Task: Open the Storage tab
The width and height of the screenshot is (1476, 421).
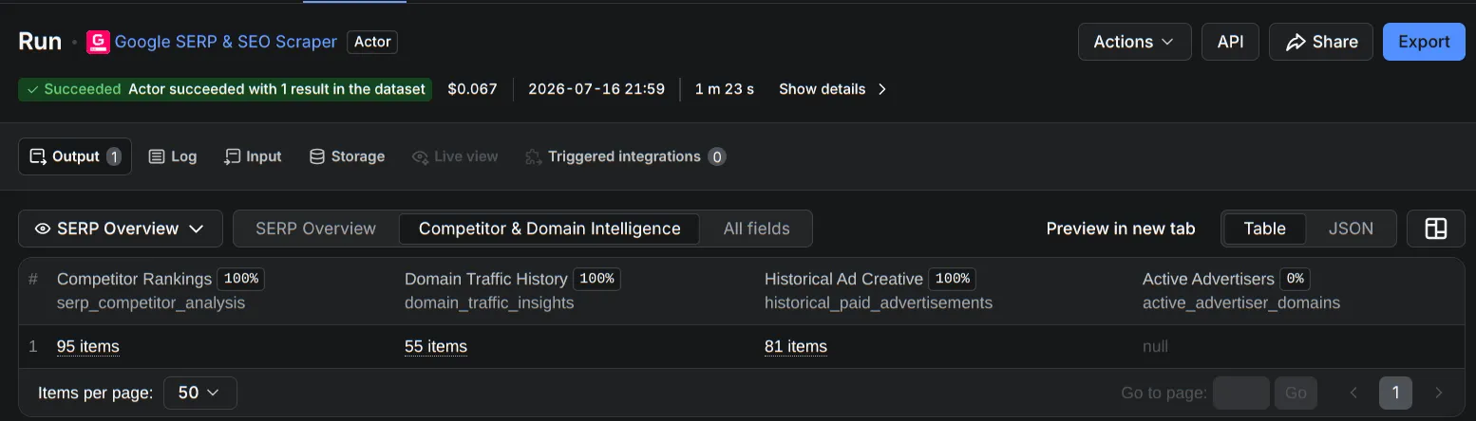Action: (347, 156)
